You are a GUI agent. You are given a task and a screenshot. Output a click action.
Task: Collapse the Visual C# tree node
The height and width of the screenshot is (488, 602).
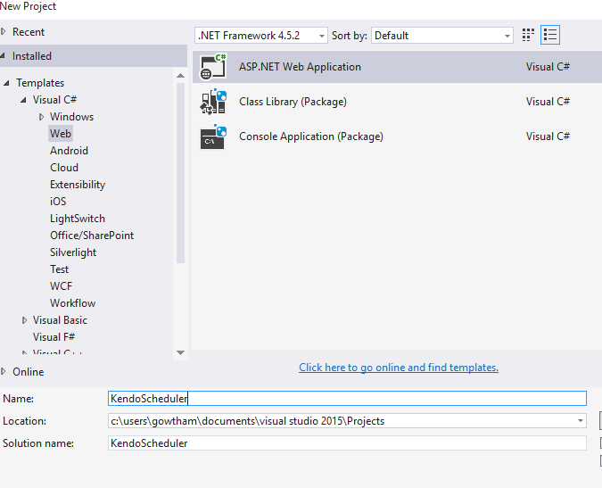click(23, 100)
